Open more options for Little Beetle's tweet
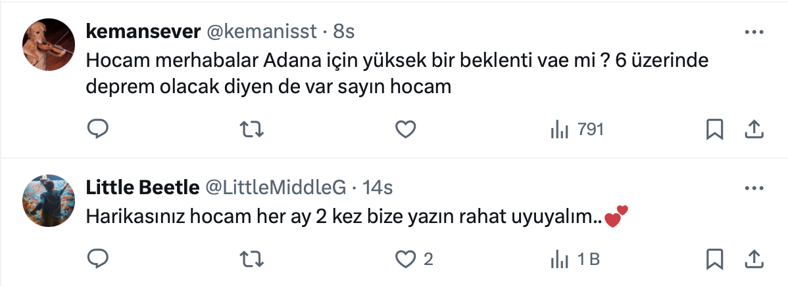The image size is (788, 286). 752,188
